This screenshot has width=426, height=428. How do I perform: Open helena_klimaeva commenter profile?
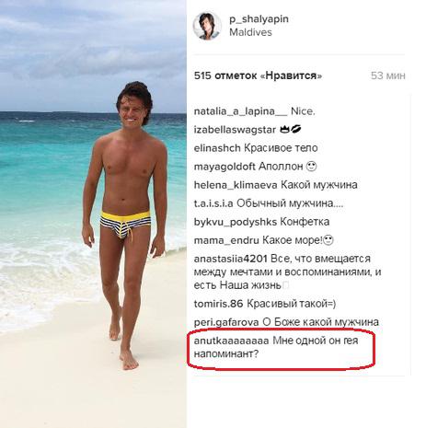coord(236,185)
